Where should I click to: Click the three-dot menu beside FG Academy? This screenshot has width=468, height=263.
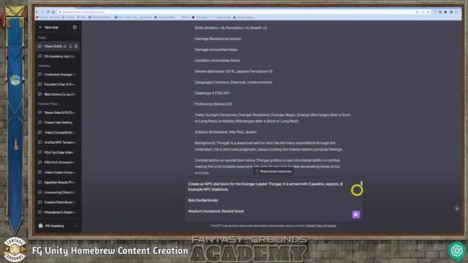[x=75, y=226]
